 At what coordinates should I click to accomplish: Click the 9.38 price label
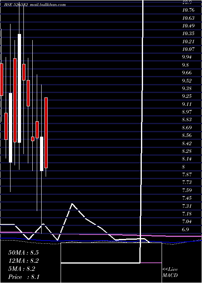[x=187, y=89]
